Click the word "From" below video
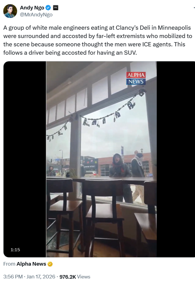Image resolution: width=195 pixels, height=282 pixels. (x=9, y=264)
